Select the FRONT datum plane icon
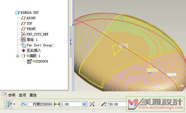 23,29
